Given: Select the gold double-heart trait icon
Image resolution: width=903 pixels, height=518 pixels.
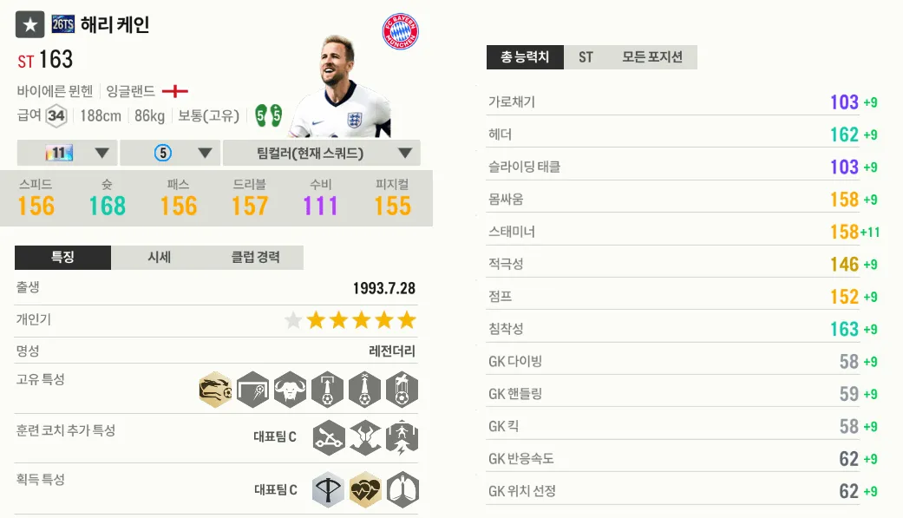Looking at the screenshot, I should pos(365,490).
